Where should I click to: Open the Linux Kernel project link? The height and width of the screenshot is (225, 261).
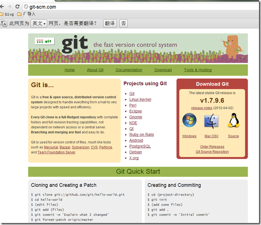140,99
